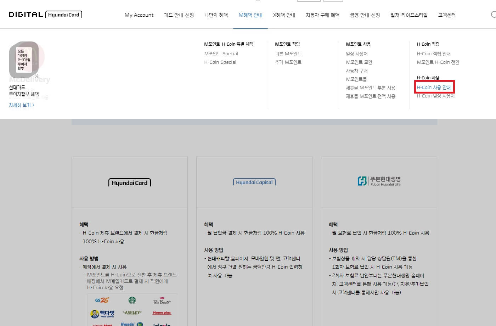Click text '매장에서 결제 시 사용'
Image resolution: width=496 pixels, height=326 pixels.
105,267
